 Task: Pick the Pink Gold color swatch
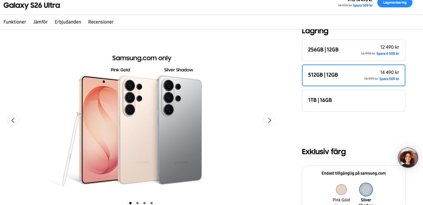(341, 190)
